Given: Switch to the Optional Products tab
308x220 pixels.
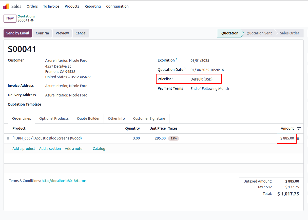Looking at the screenshot, I should [x=54, y=118].
